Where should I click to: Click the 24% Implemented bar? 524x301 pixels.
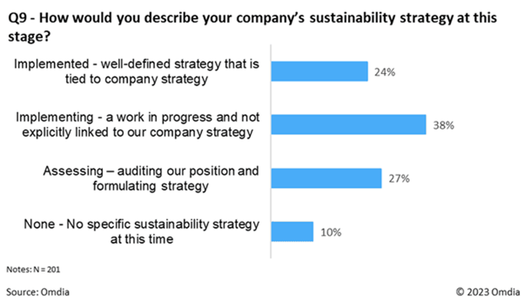click(x=320, y=71)
